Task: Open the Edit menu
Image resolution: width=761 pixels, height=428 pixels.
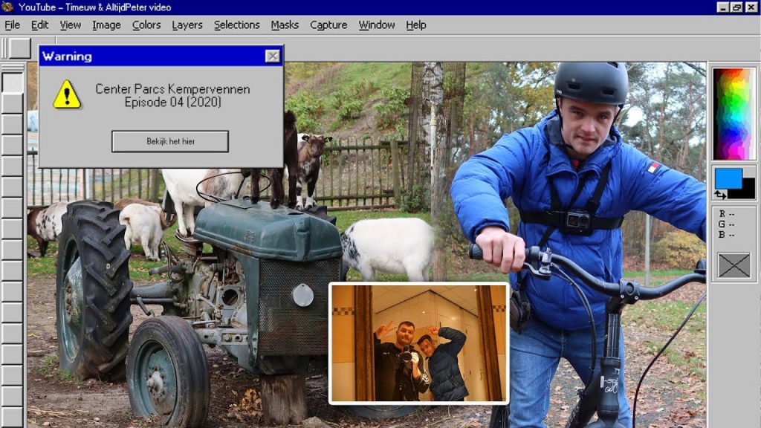Action: coord(39,25)
